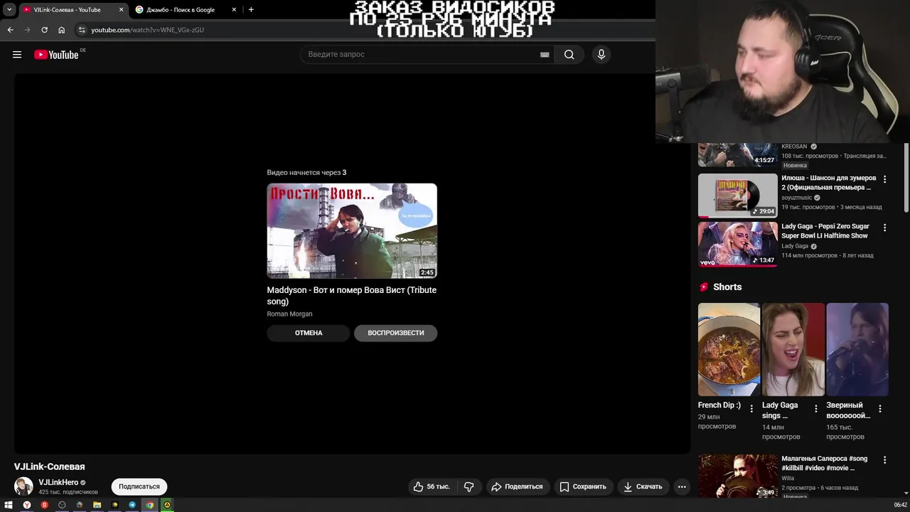The image size is (910, 512).
Task: Open the KREOSAN stream thumbnail
Action: 737,154
